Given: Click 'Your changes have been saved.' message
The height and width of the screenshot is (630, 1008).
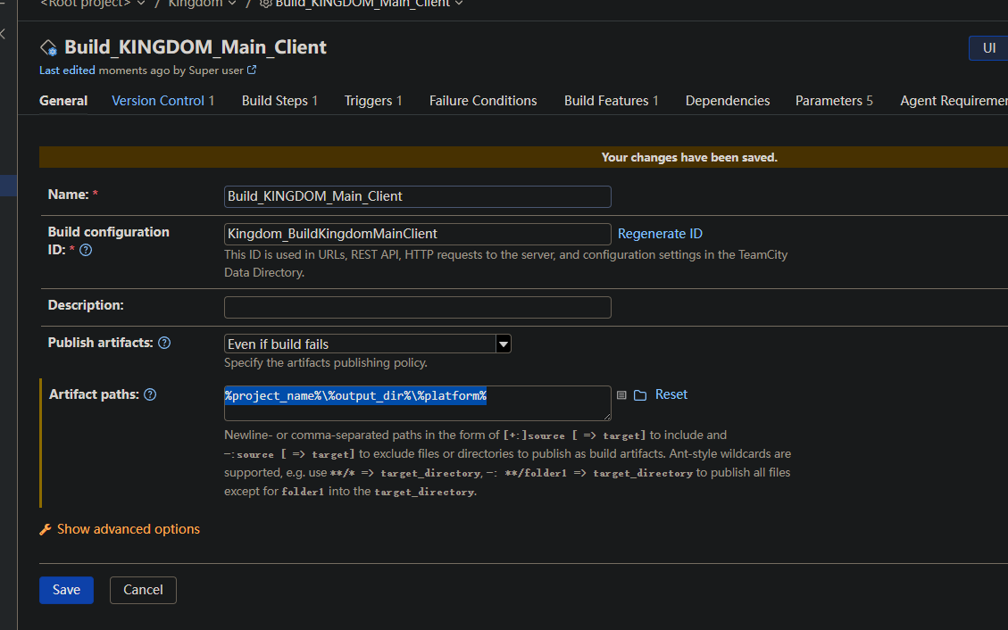Looking at the screenshot, I should coord(689,157).
